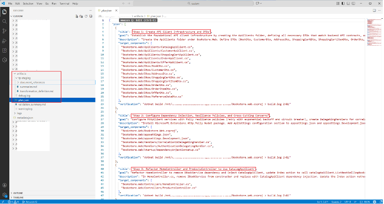This screenshot has width=384, height=204.
Task: Click the Refresh Explorer icon
Action: pos(86,16)
